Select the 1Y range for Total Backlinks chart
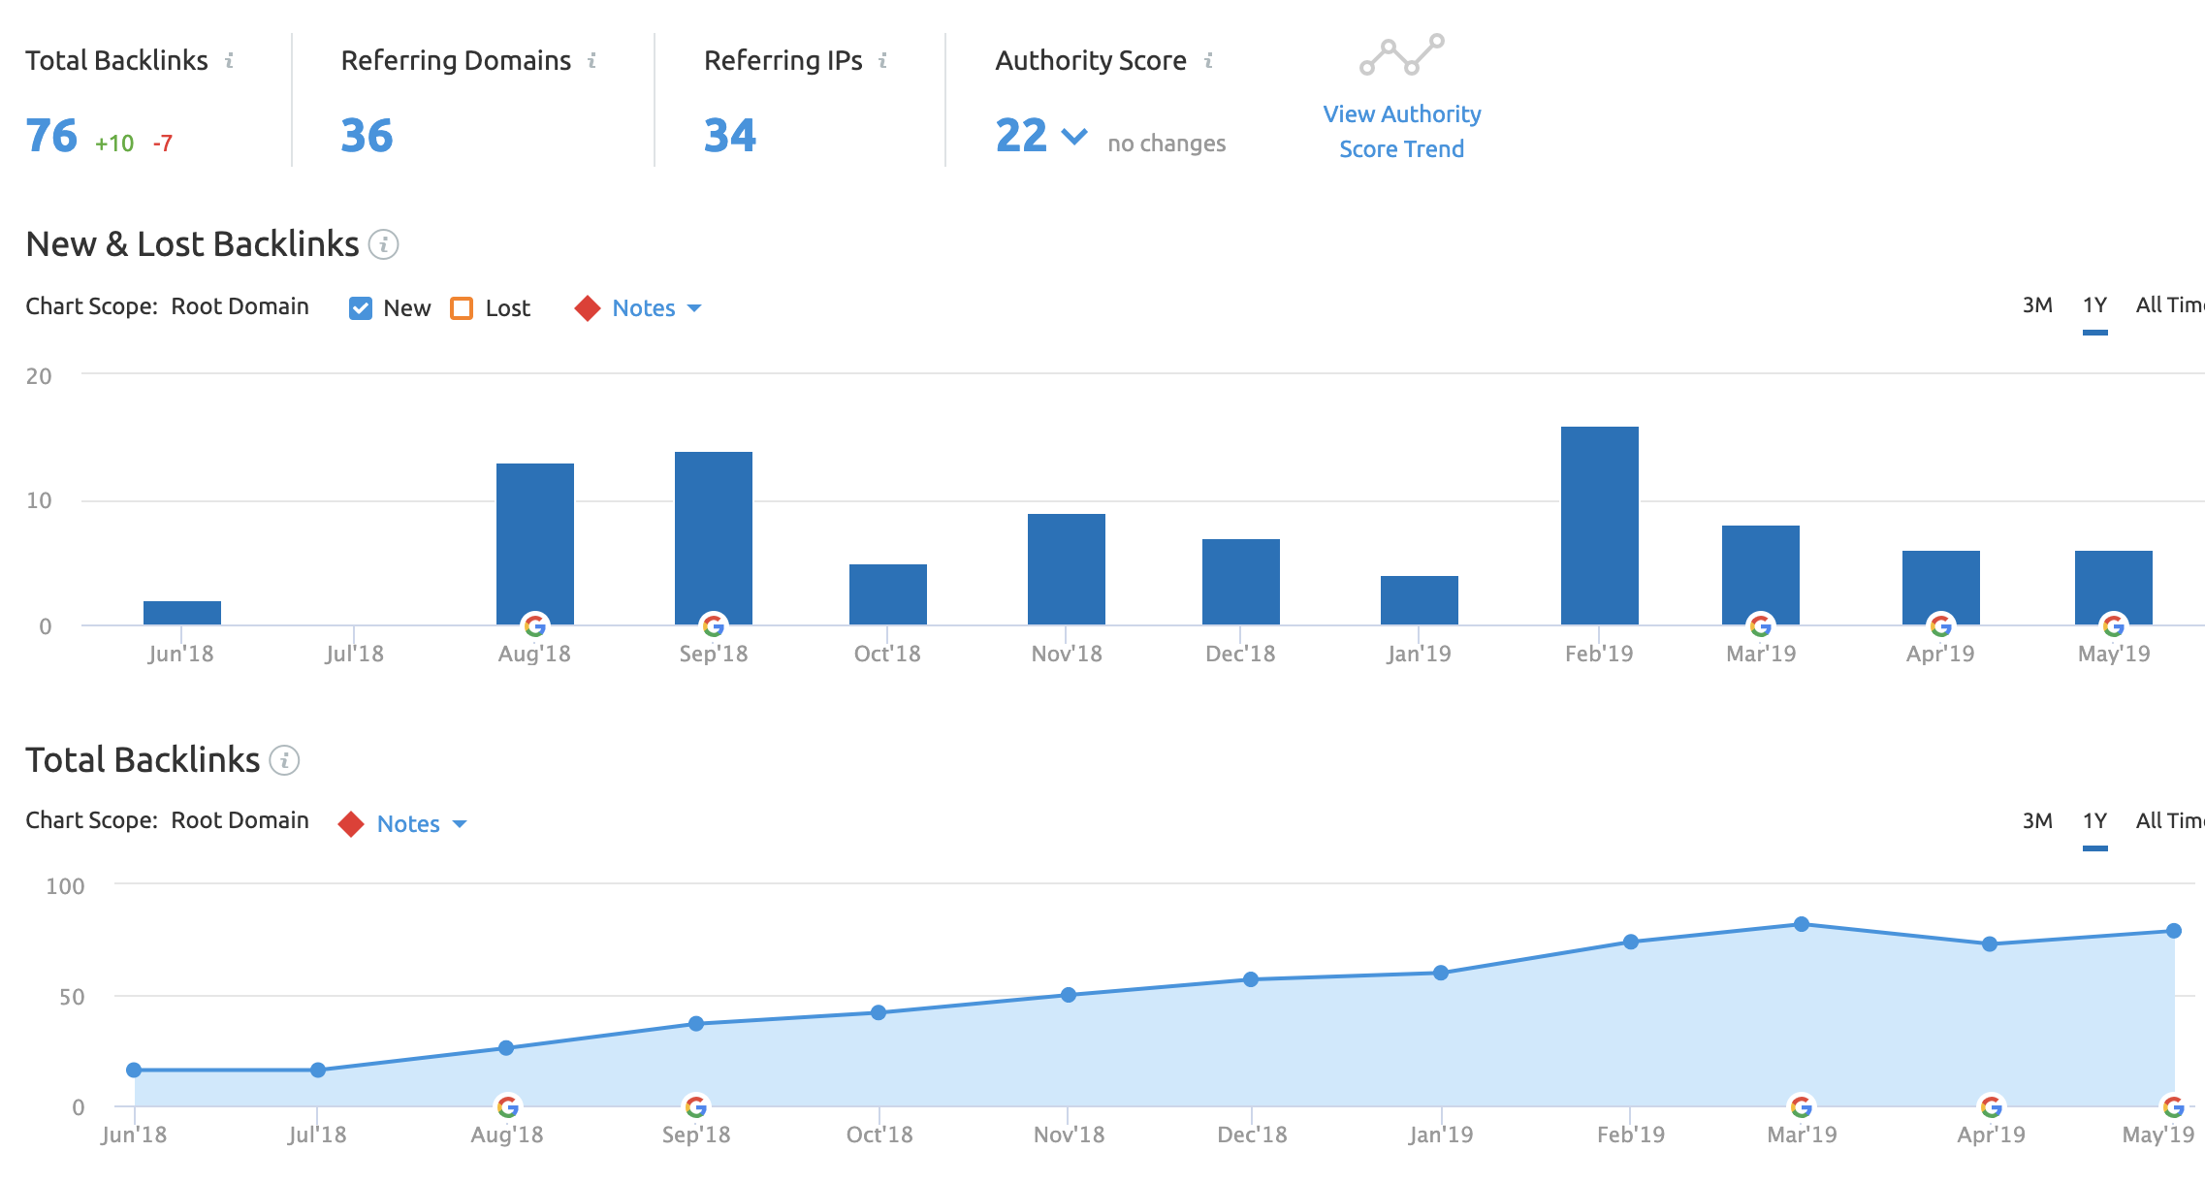This screenshot has width=2205, height=1183. 2094,820
